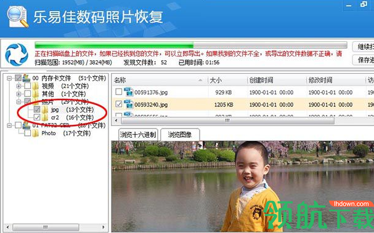The height and width of the screenshot is (233, 374).
Task: Switch to the 浏览十六进制 tab
Action: pos(138,135)
